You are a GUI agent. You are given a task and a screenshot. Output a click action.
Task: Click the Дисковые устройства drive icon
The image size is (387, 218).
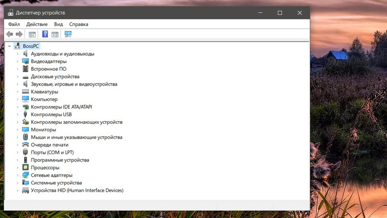pos(25,77)
